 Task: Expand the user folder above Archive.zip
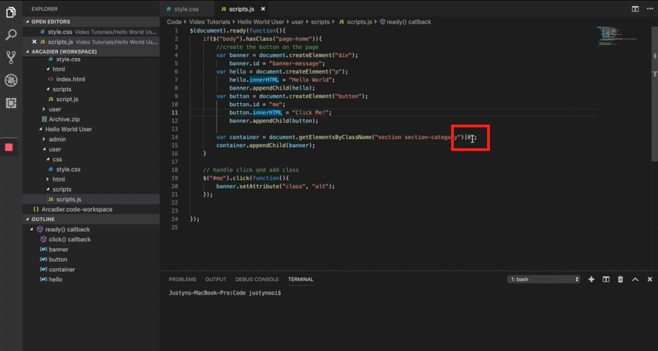point(55,109)
